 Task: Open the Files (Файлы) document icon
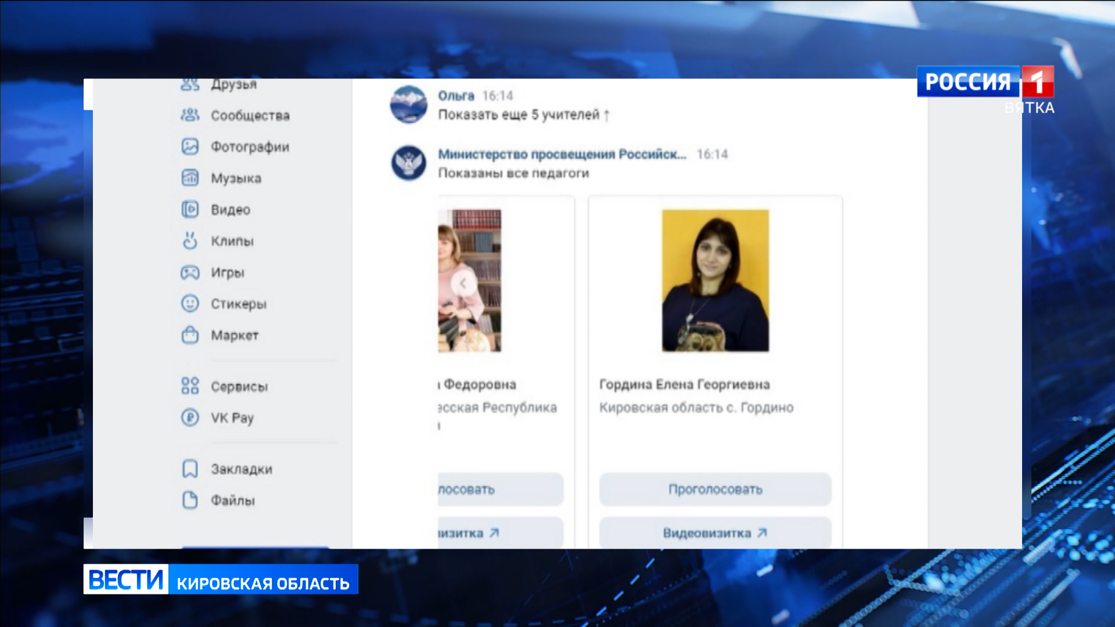click(190, 500)
